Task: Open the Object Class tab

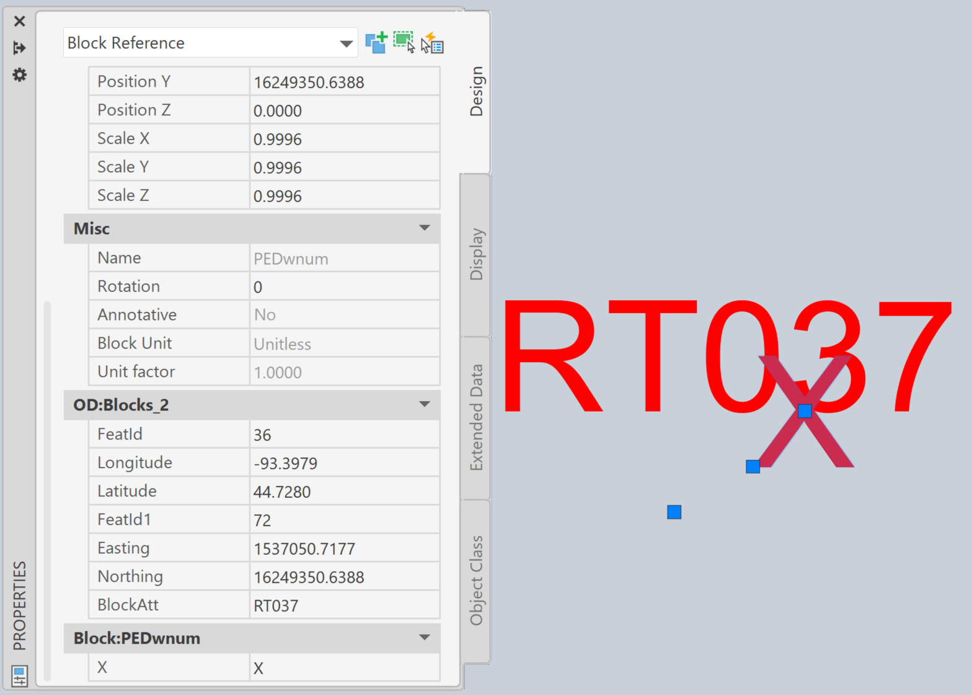Action: (476, 581)
